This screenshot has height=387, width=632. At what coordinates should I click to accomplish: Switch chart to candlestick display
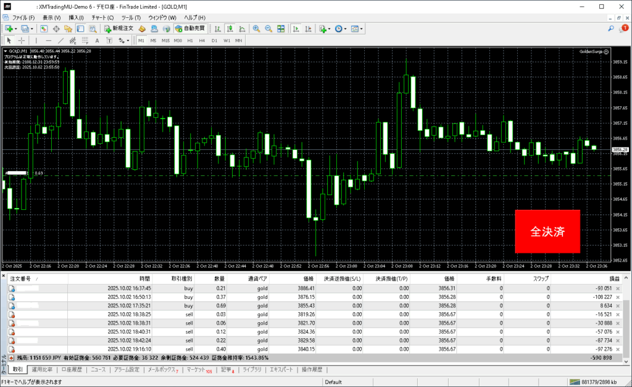[x=230, y=29]
